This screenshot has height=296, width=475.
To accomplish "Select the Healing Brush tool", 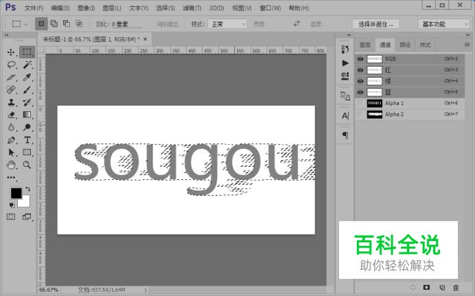I will [11, 90].
